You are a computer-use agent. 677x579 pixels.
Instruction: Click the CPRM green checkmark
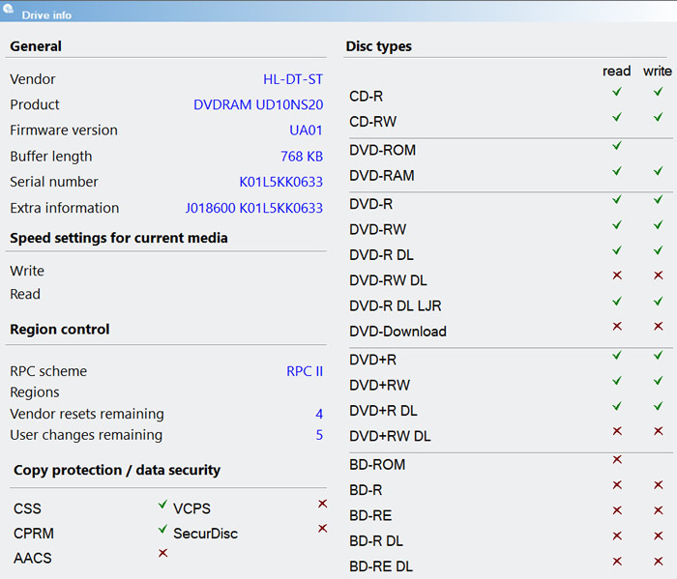click(162, 529)
